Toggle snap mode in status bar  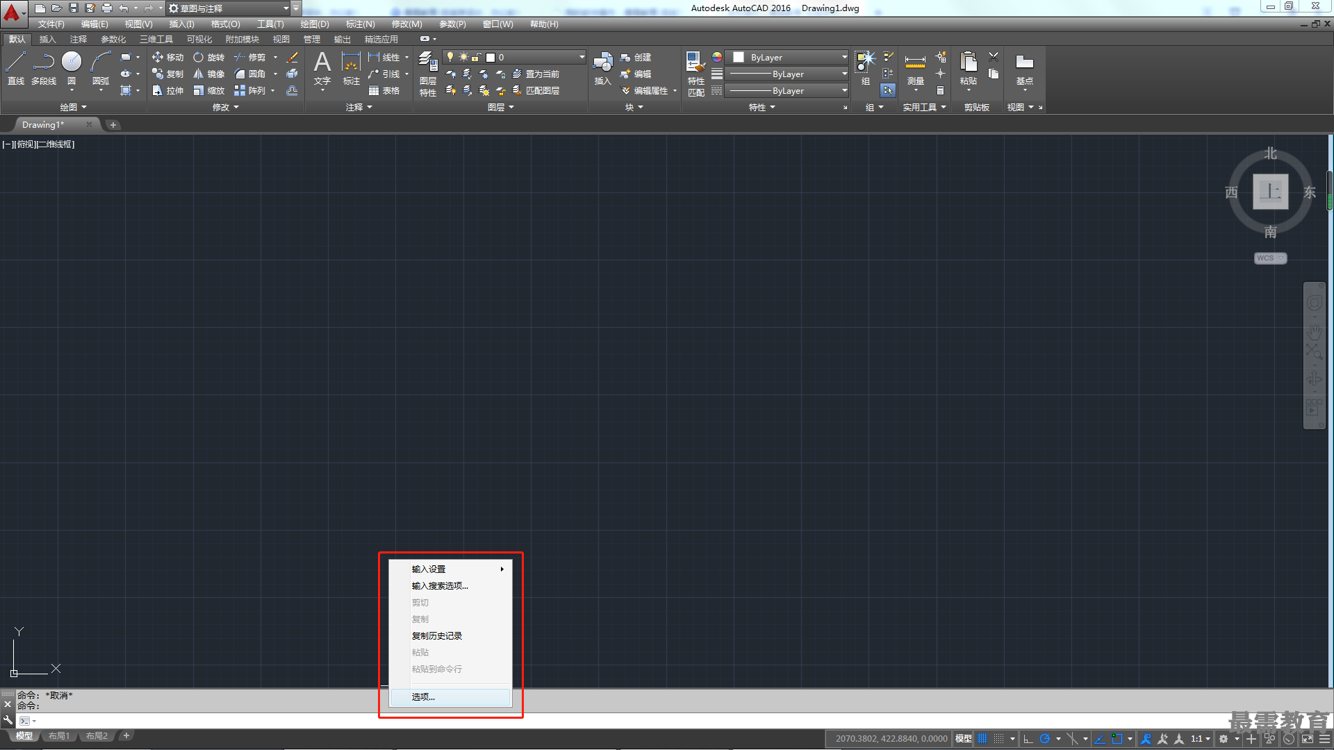[999, 739]
